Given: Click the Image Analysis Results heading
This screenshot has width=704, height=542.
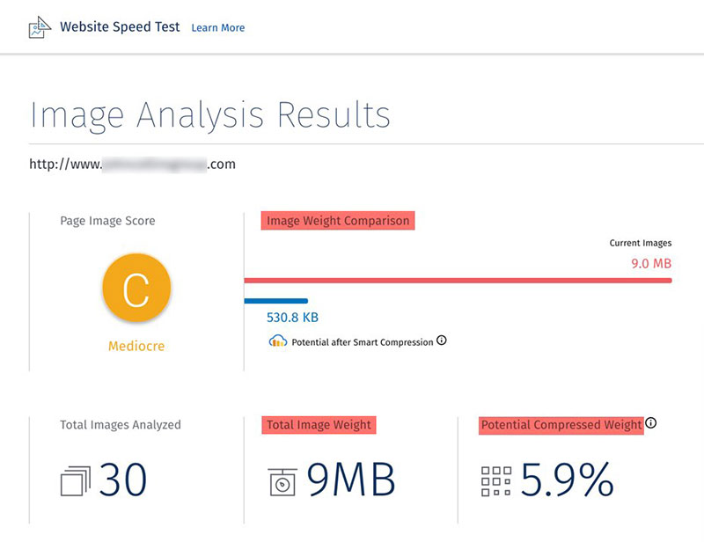Looking at the screenshot, I should point(210,115).
